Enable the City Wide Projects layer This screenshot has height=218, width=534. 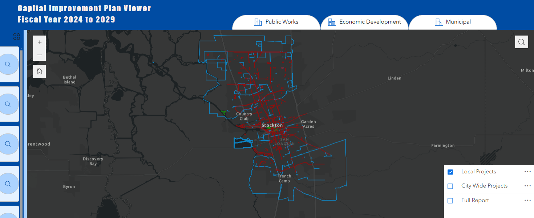pos(450,186)
